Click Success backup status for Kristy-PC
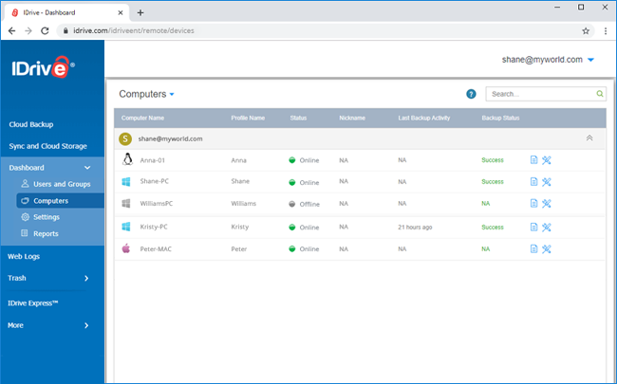Screen dimensions: 617x384 (x=493, y=228)
